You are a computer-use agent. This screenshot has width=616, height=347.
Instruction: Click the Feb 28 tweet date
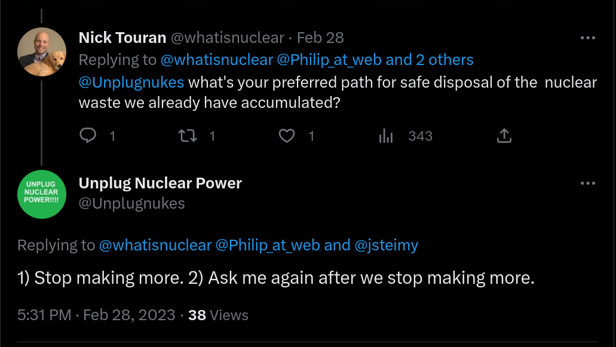[320, 38]
